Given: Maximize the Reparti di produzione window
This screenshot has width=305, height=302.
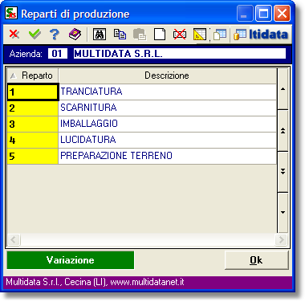Looking at the screenshot, I should (263, 14).
